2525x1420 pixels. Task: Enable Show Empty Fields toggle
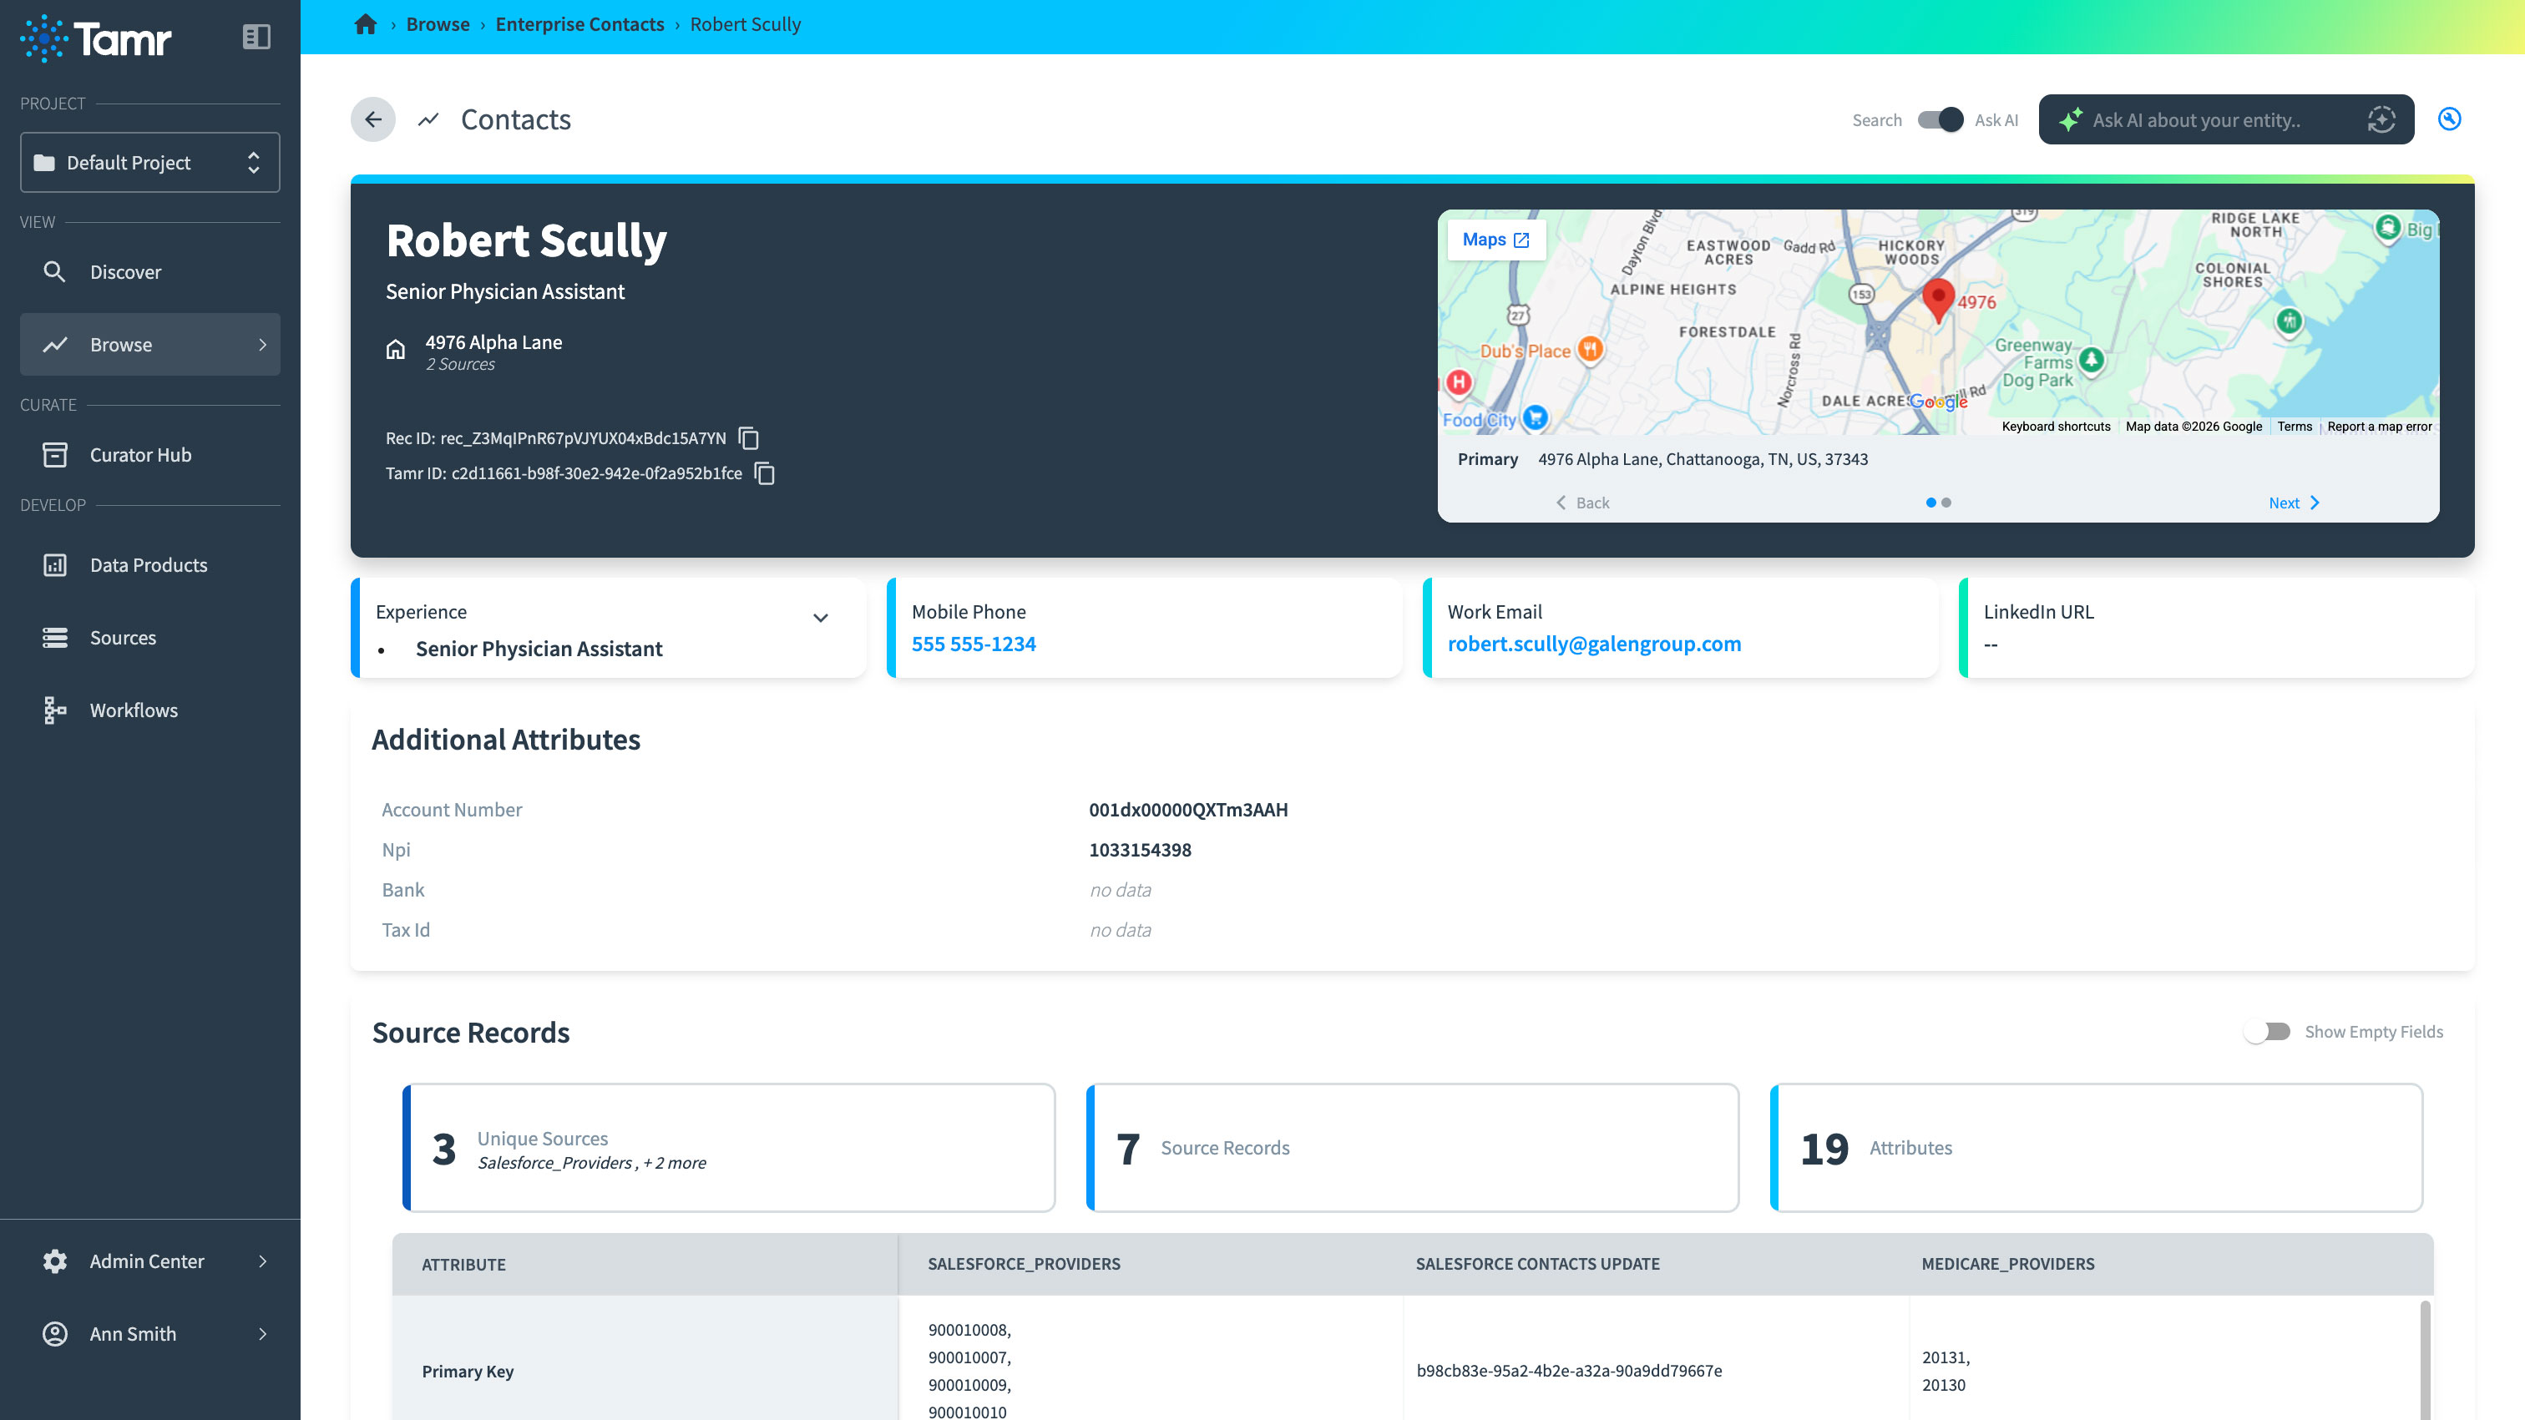(2266, 1032)
